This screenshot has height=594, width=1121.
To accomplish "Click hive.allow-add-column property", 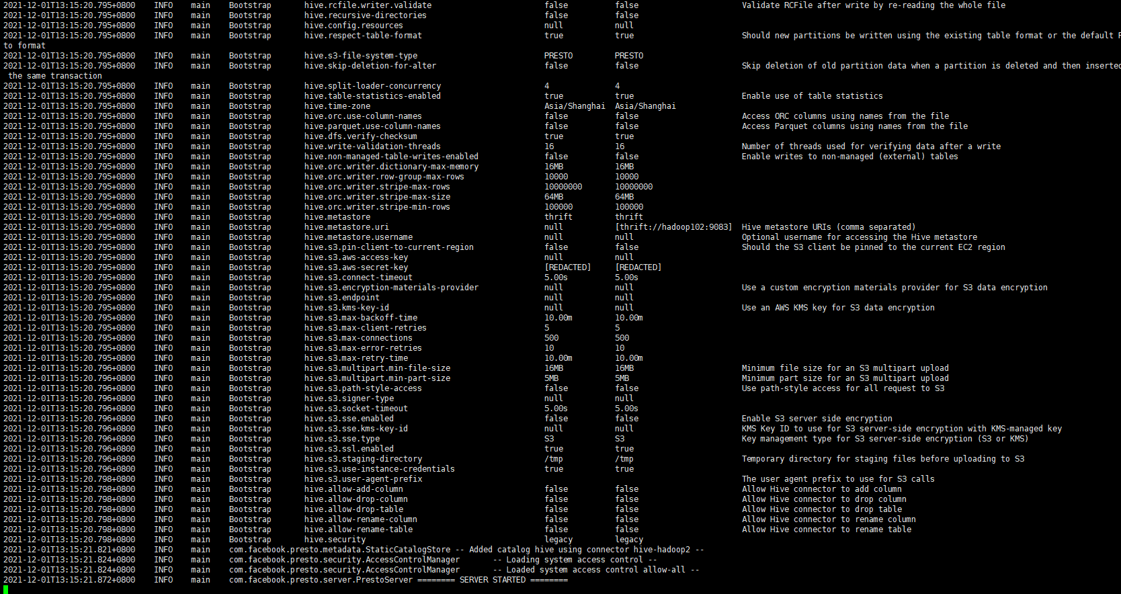I will [354, 489].
